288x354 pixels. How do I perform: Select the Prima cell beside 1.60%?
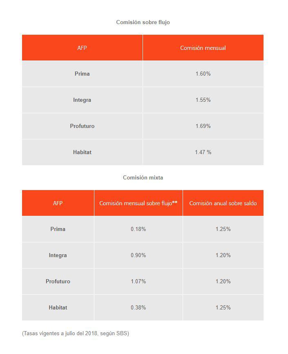pyautogui.click(x=82, y=74)
